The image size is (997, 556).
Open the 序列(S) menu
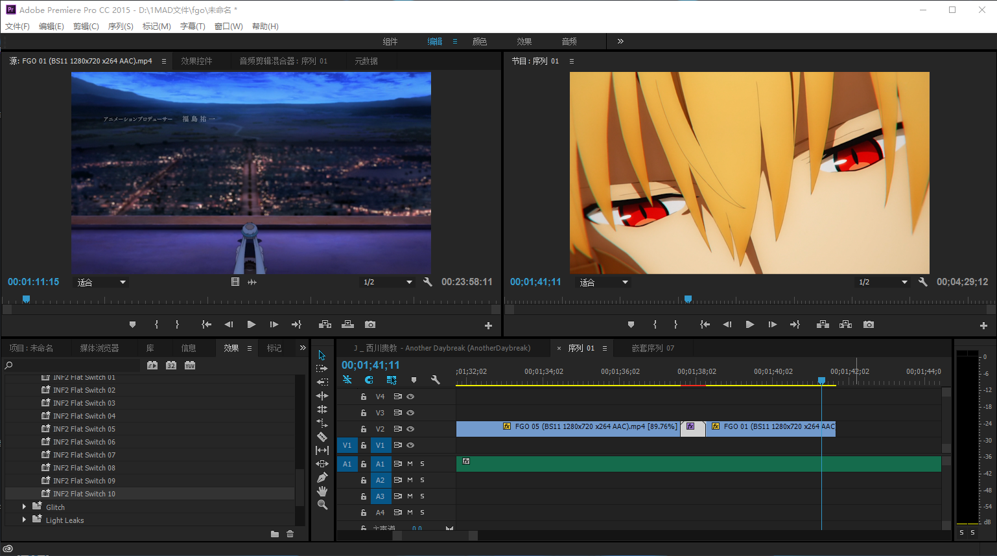point(121,27)
